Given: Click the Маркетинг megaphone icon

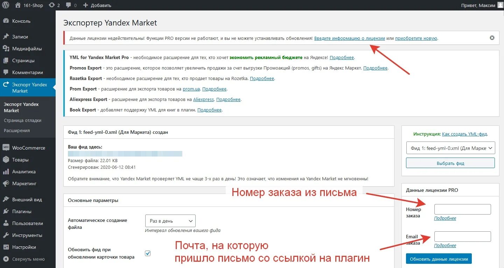Looking at the screenshot, I should click(6, 183).
